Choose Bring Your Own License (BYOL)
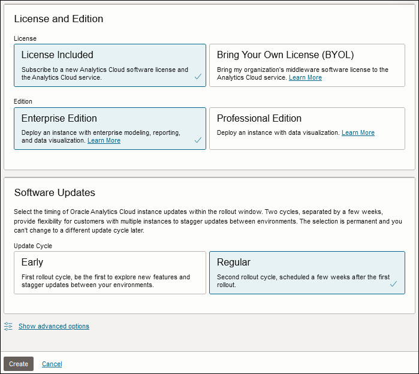The image size is (419, 374). [306, 65]
